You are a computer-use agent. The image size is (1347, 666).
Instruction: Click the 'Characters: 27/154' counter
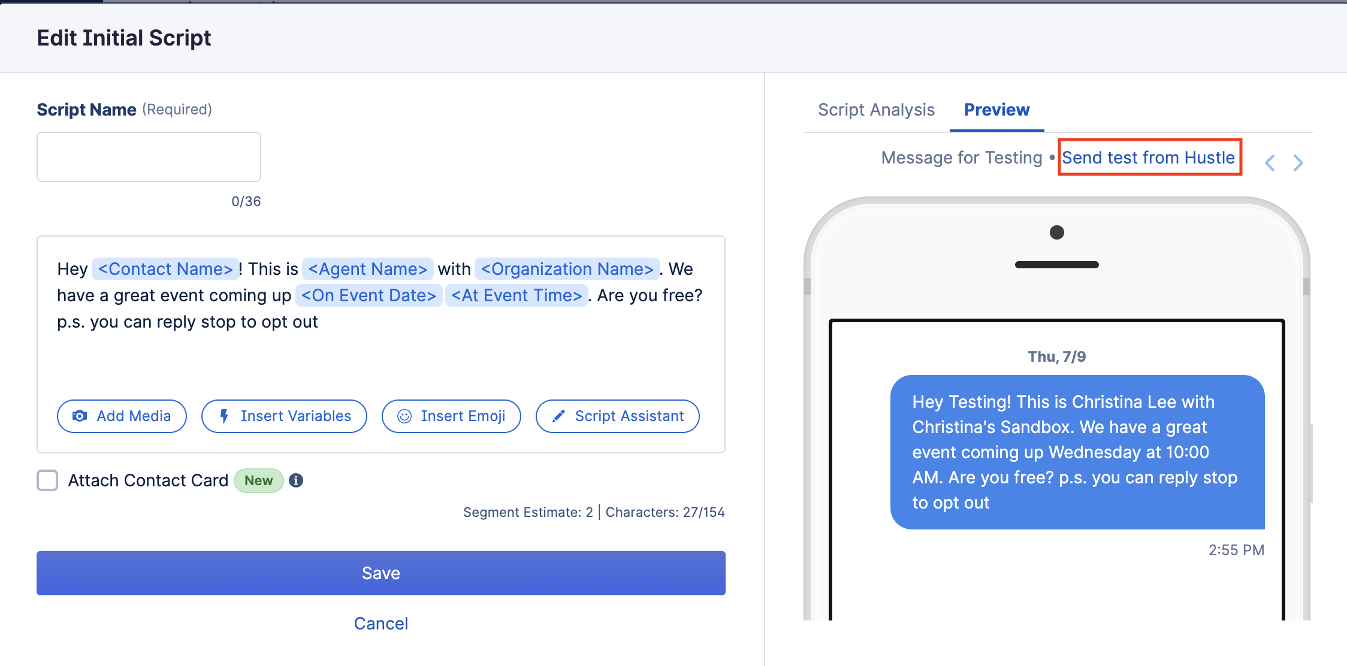(665, 512)
